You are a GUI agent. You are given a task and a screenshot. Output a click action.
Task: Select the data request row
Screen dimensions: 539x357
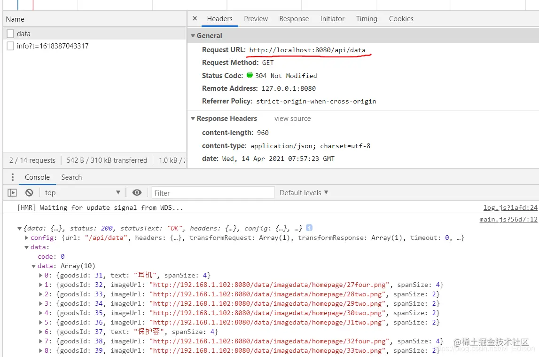click(x=94, y=34)
